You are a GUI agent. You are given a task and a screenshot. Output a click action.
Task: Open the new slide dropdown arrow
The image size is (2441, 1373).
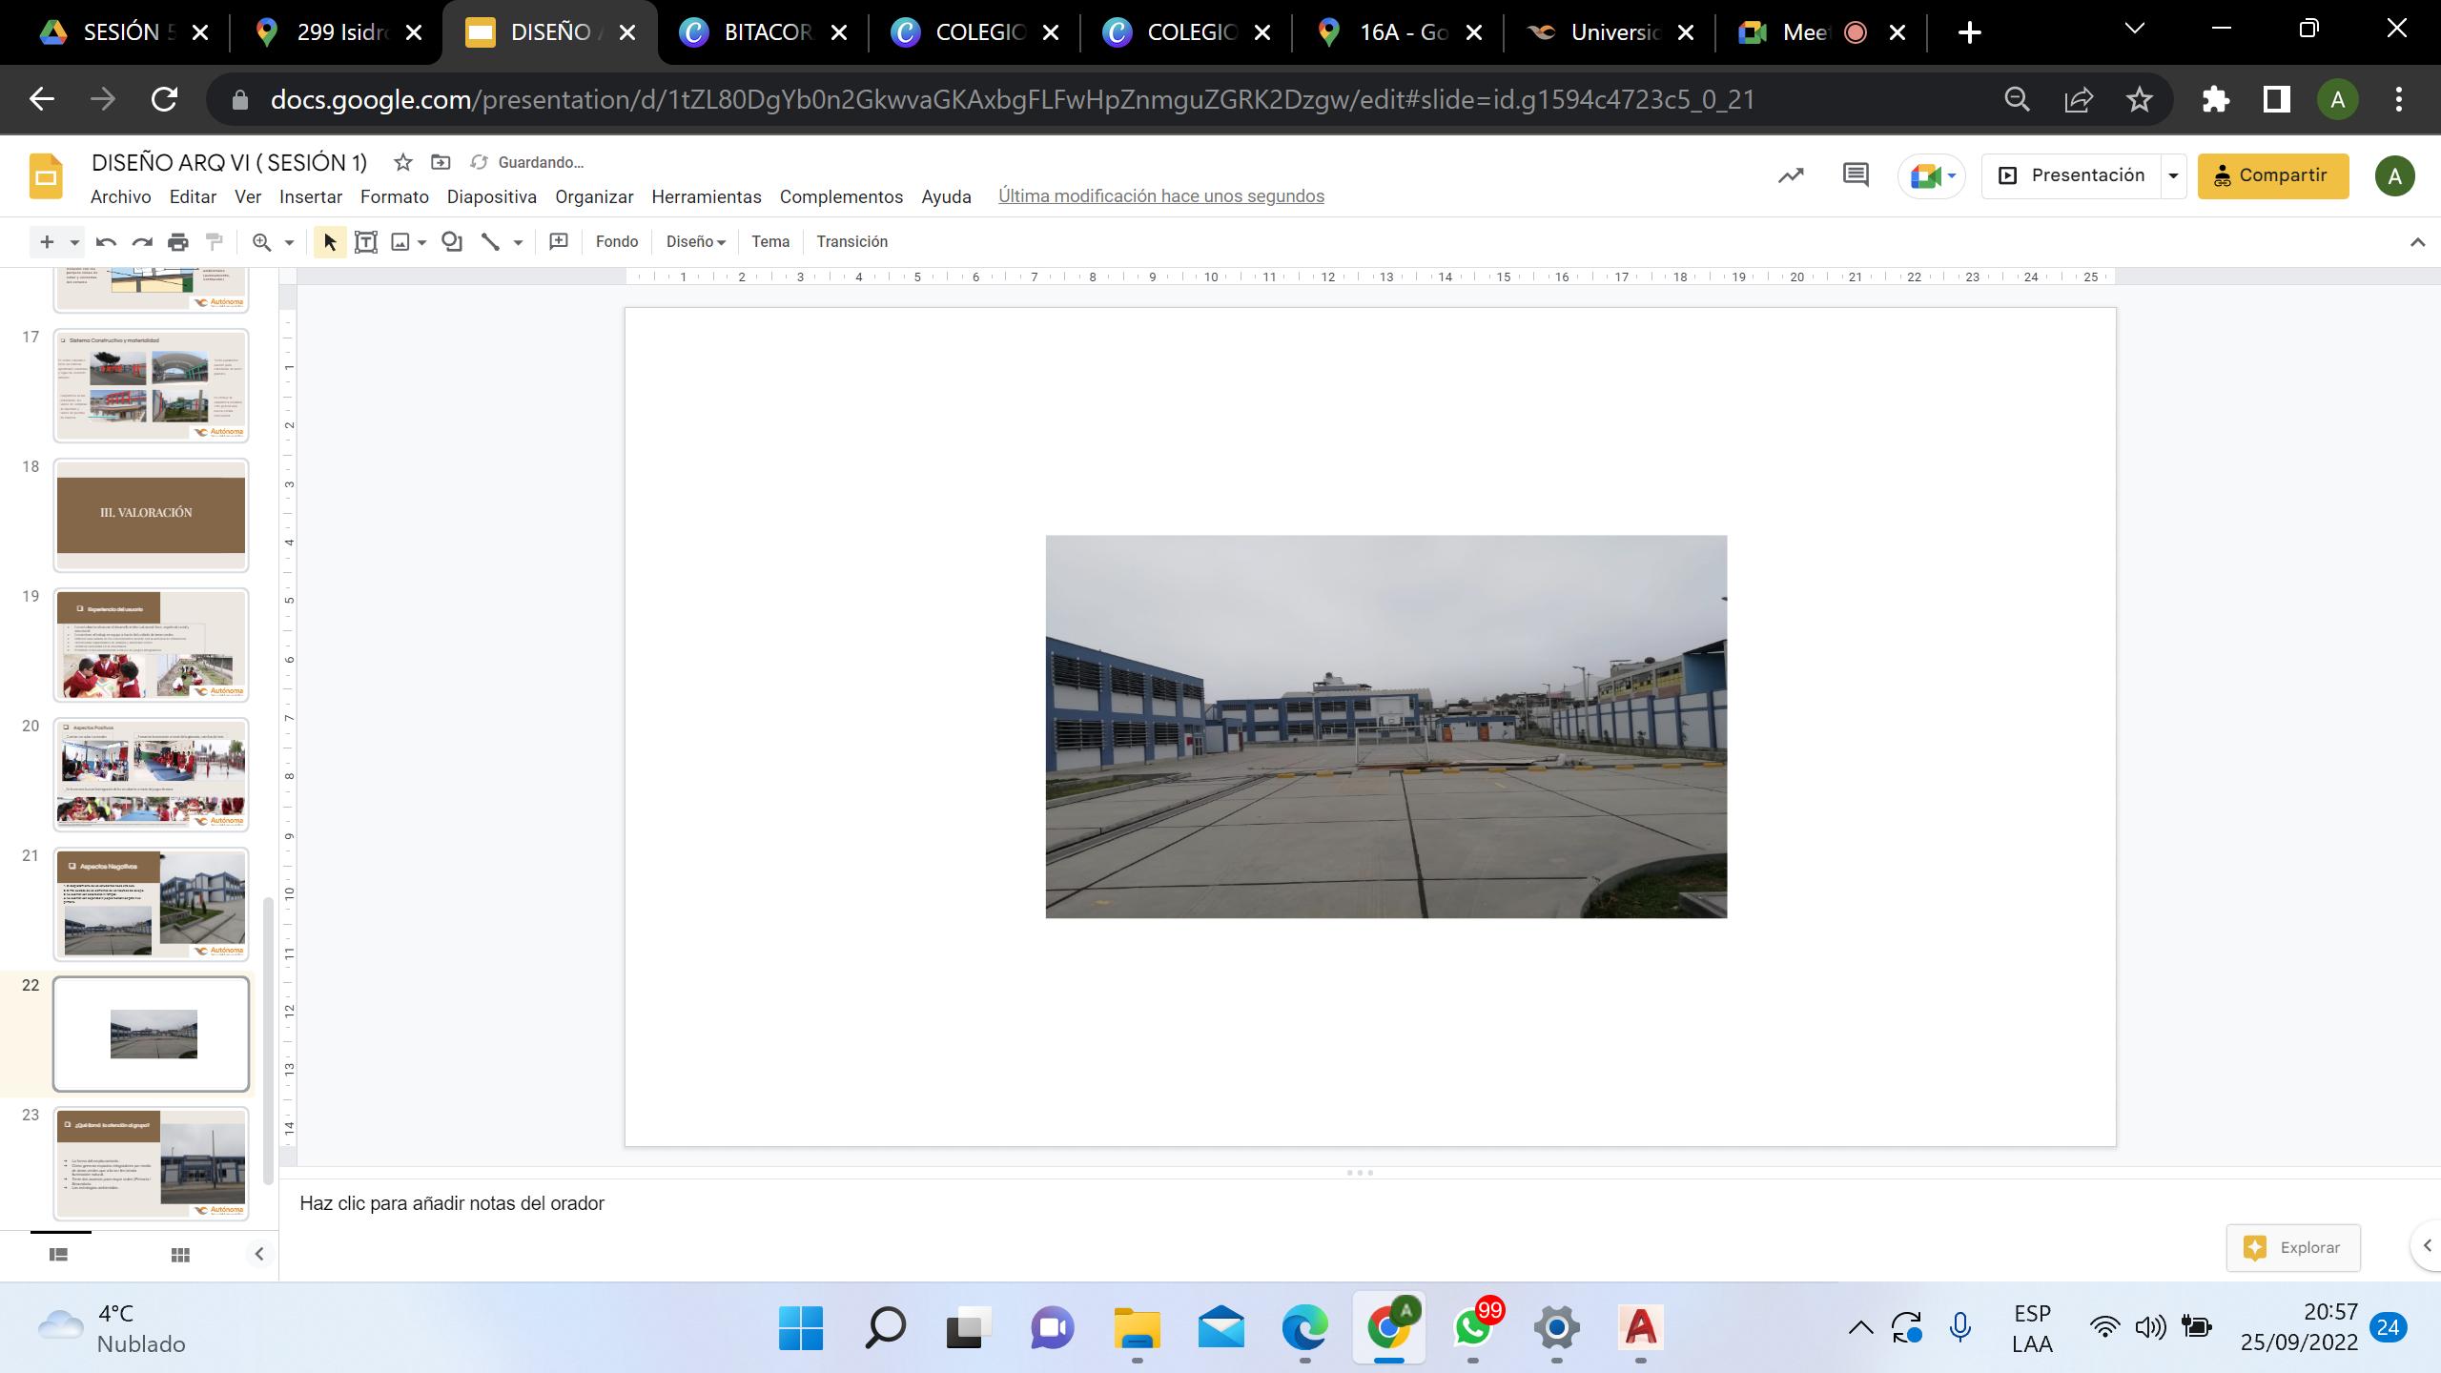click(x=74, y=242)
